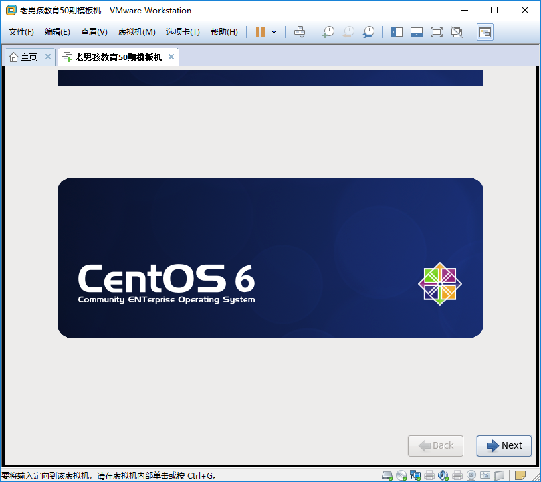Viewport: 541px width, 482px height.
Task: Take a snapshot of the virtual machine
Action: (328, 32)
